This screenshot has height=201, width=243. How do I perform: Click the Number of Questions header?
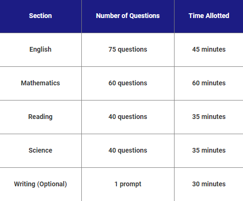point(128,16)
